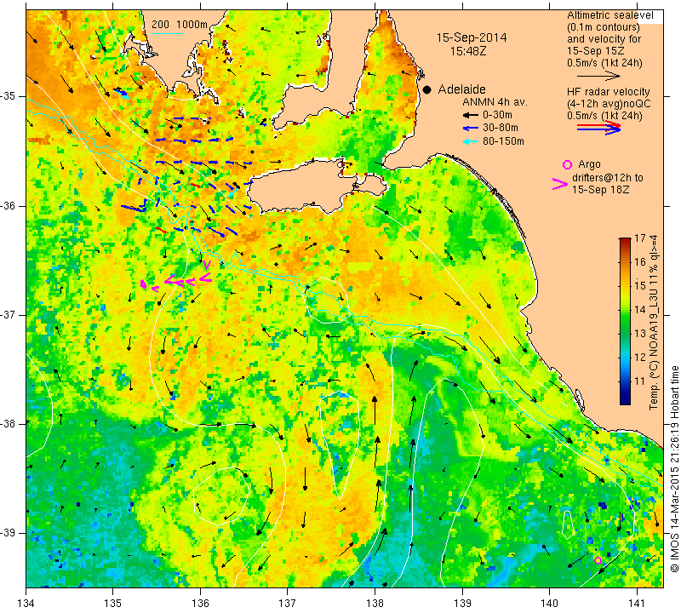Click the '141' longitude axis label

[x=637, y=604]
